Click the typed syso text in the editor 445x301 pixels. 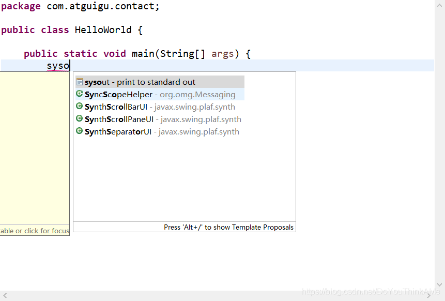click(x=58, y=66)
